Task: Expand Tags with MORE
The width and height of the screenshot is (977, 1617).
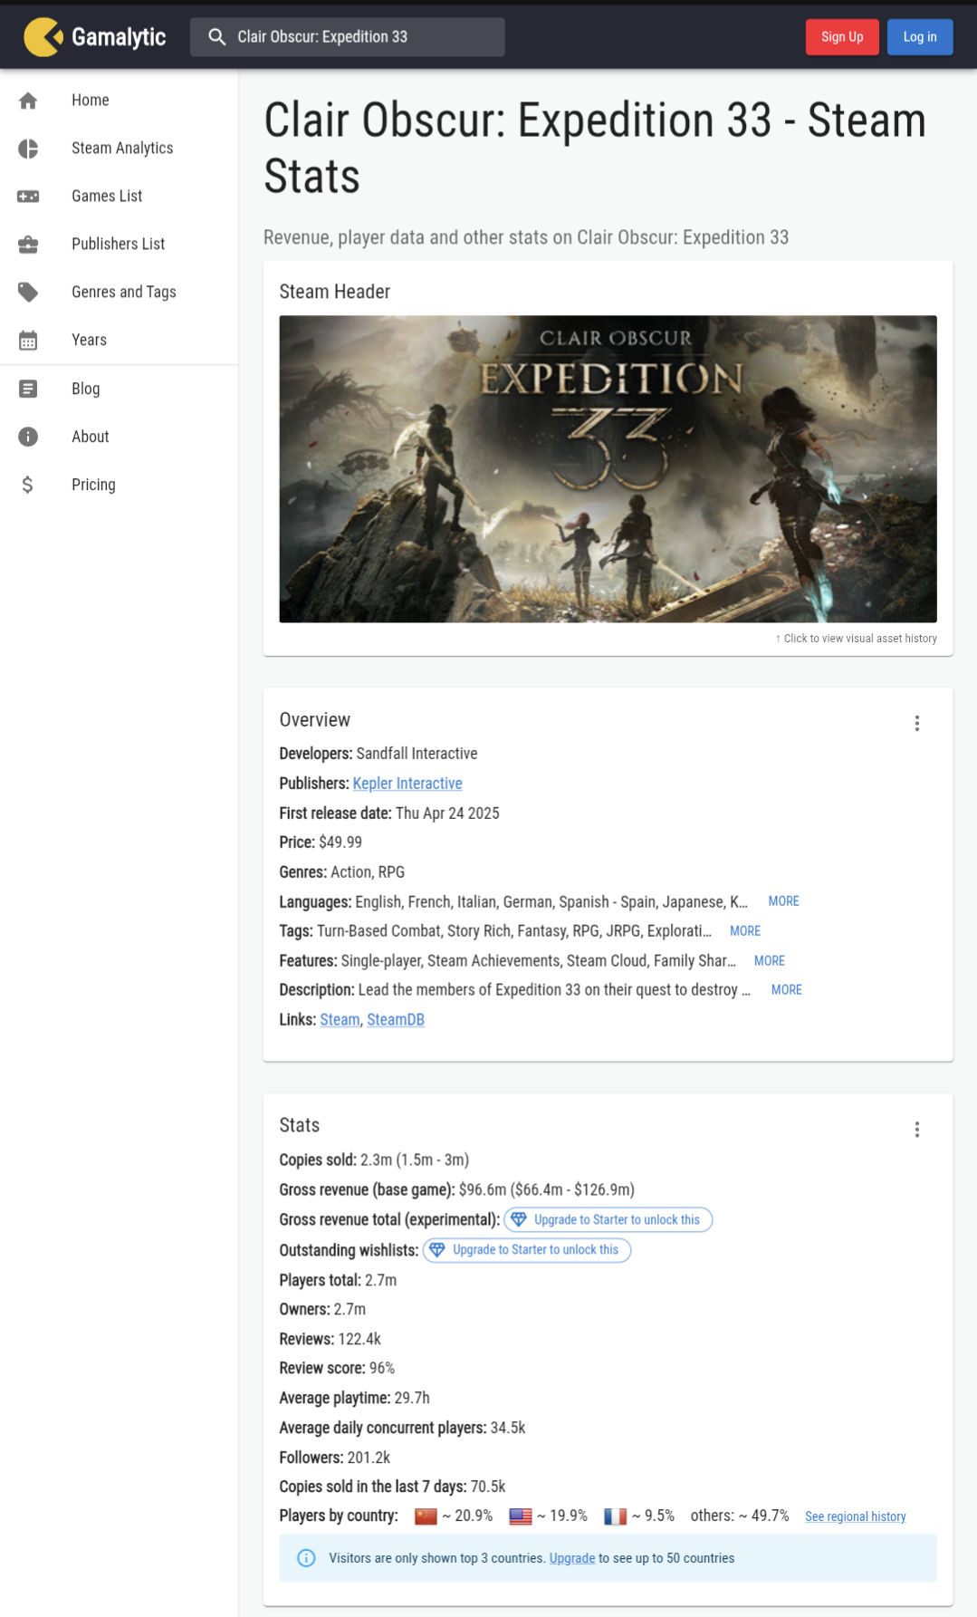Action: [745, 931]
